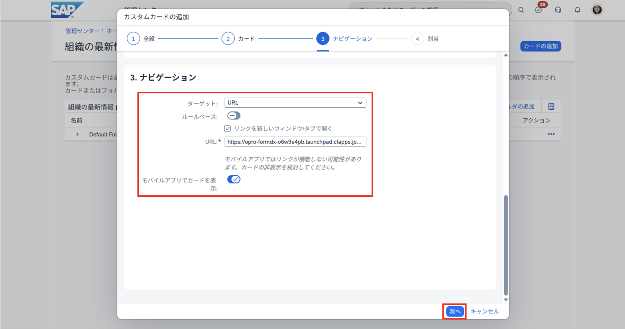Screen dimensions: 625x329
Task: Click the scroll down arrow in dialog
Action: click(x=506, y=300)
